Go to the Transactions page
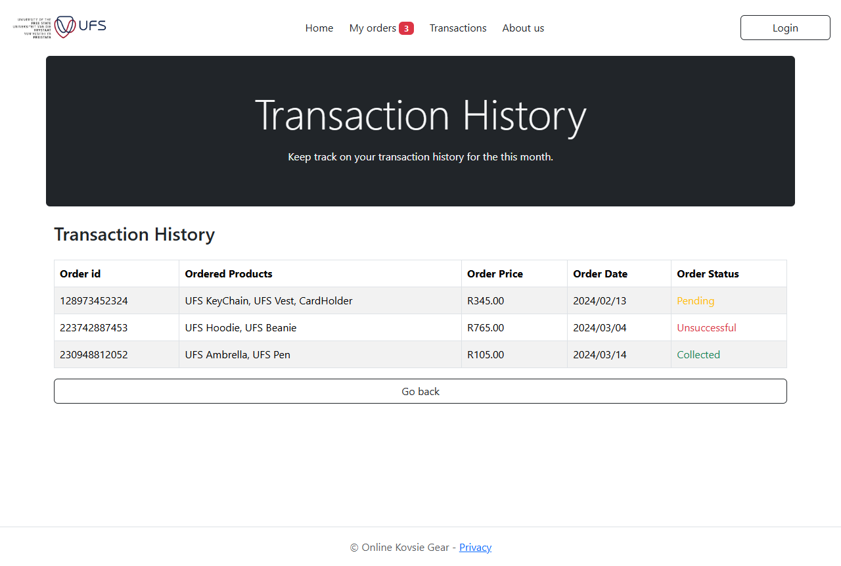841x566 pixels. pyautogui.click(x=458, y=28)
